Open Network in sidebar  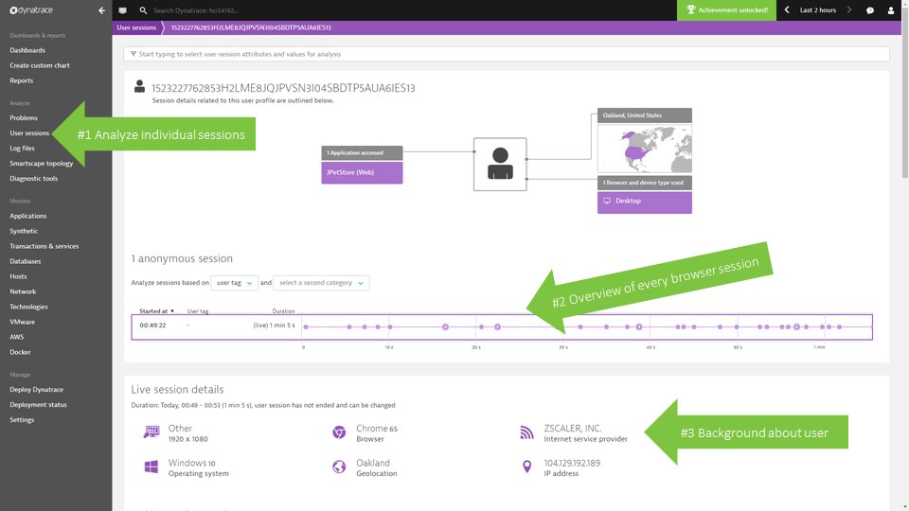pos(23,291)
